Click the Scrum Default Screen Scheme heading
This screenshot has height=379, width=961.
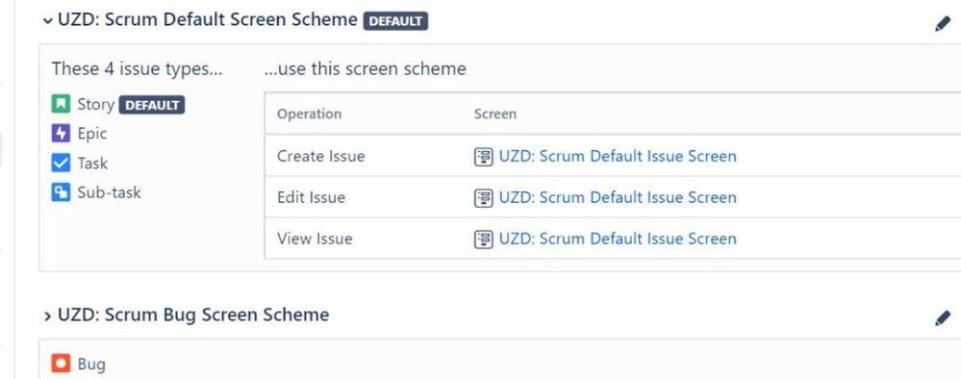pos(207,19)
